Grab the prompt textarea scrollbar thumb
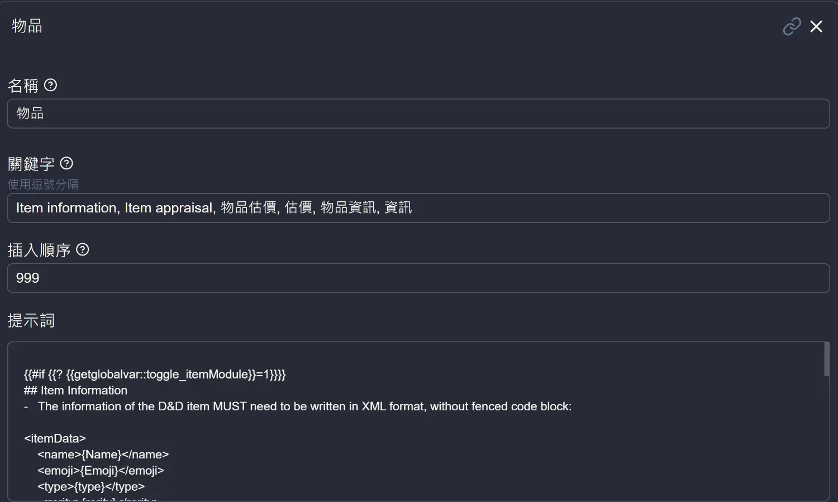The image size is (838, 502). tap(827, 359)
